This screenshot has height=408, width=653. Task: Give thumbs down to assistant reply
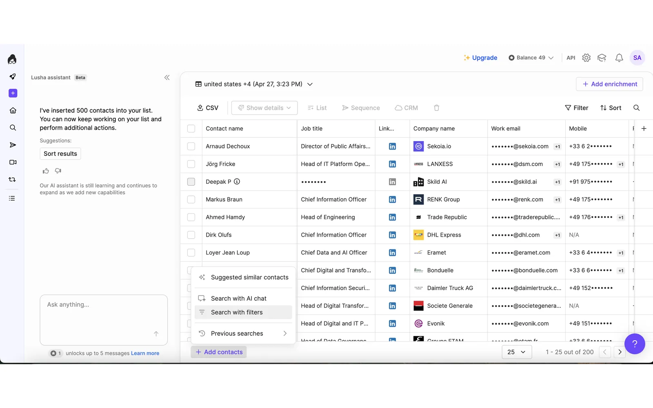tap(58, 171)
